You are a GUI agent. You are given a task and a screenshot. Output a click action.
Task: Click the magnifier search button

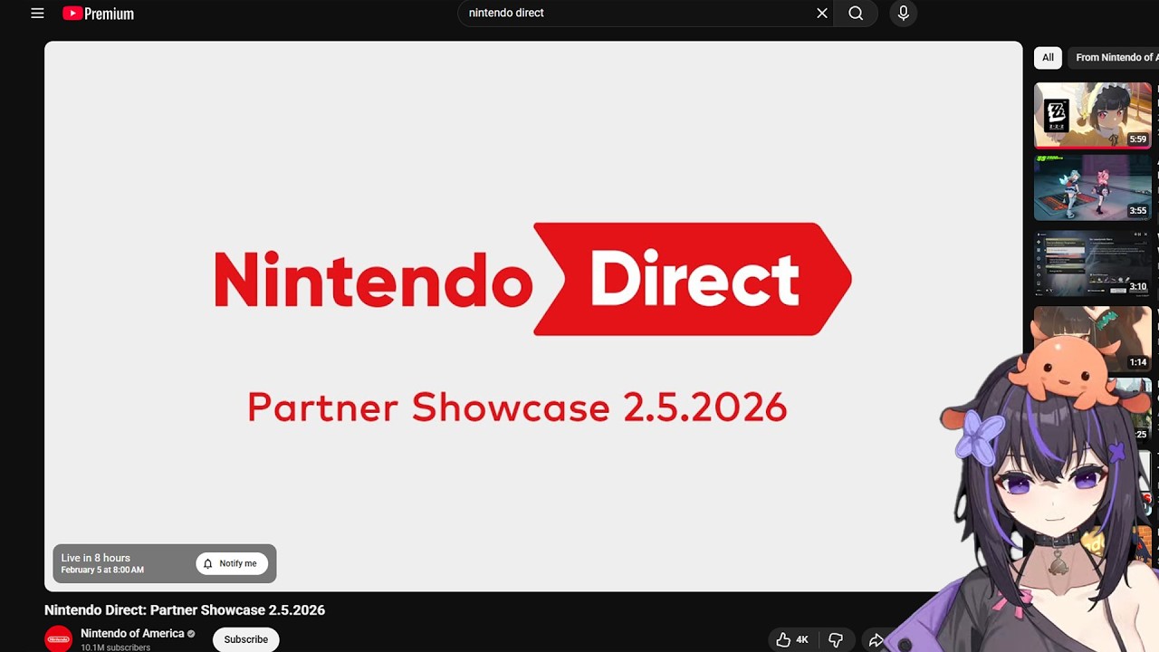tap(856, 14)
